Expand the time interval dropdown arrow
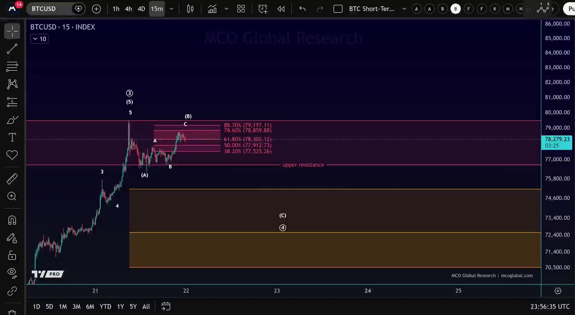The width and height of the screenshot is (575, 315). [172, 9]
